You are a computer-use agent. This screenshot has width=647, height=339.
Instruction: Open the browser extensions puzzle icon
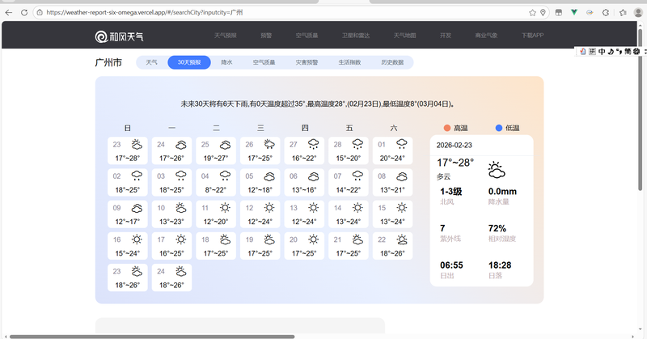click(623, 13)
